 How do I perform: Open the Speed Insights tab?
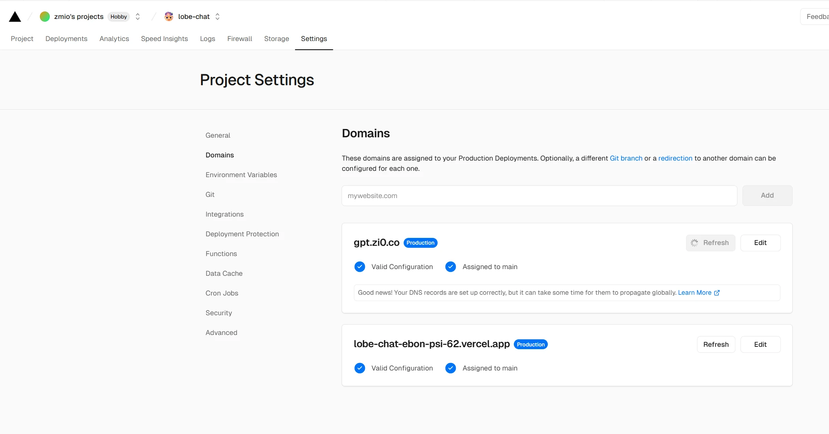click(164, 39)
